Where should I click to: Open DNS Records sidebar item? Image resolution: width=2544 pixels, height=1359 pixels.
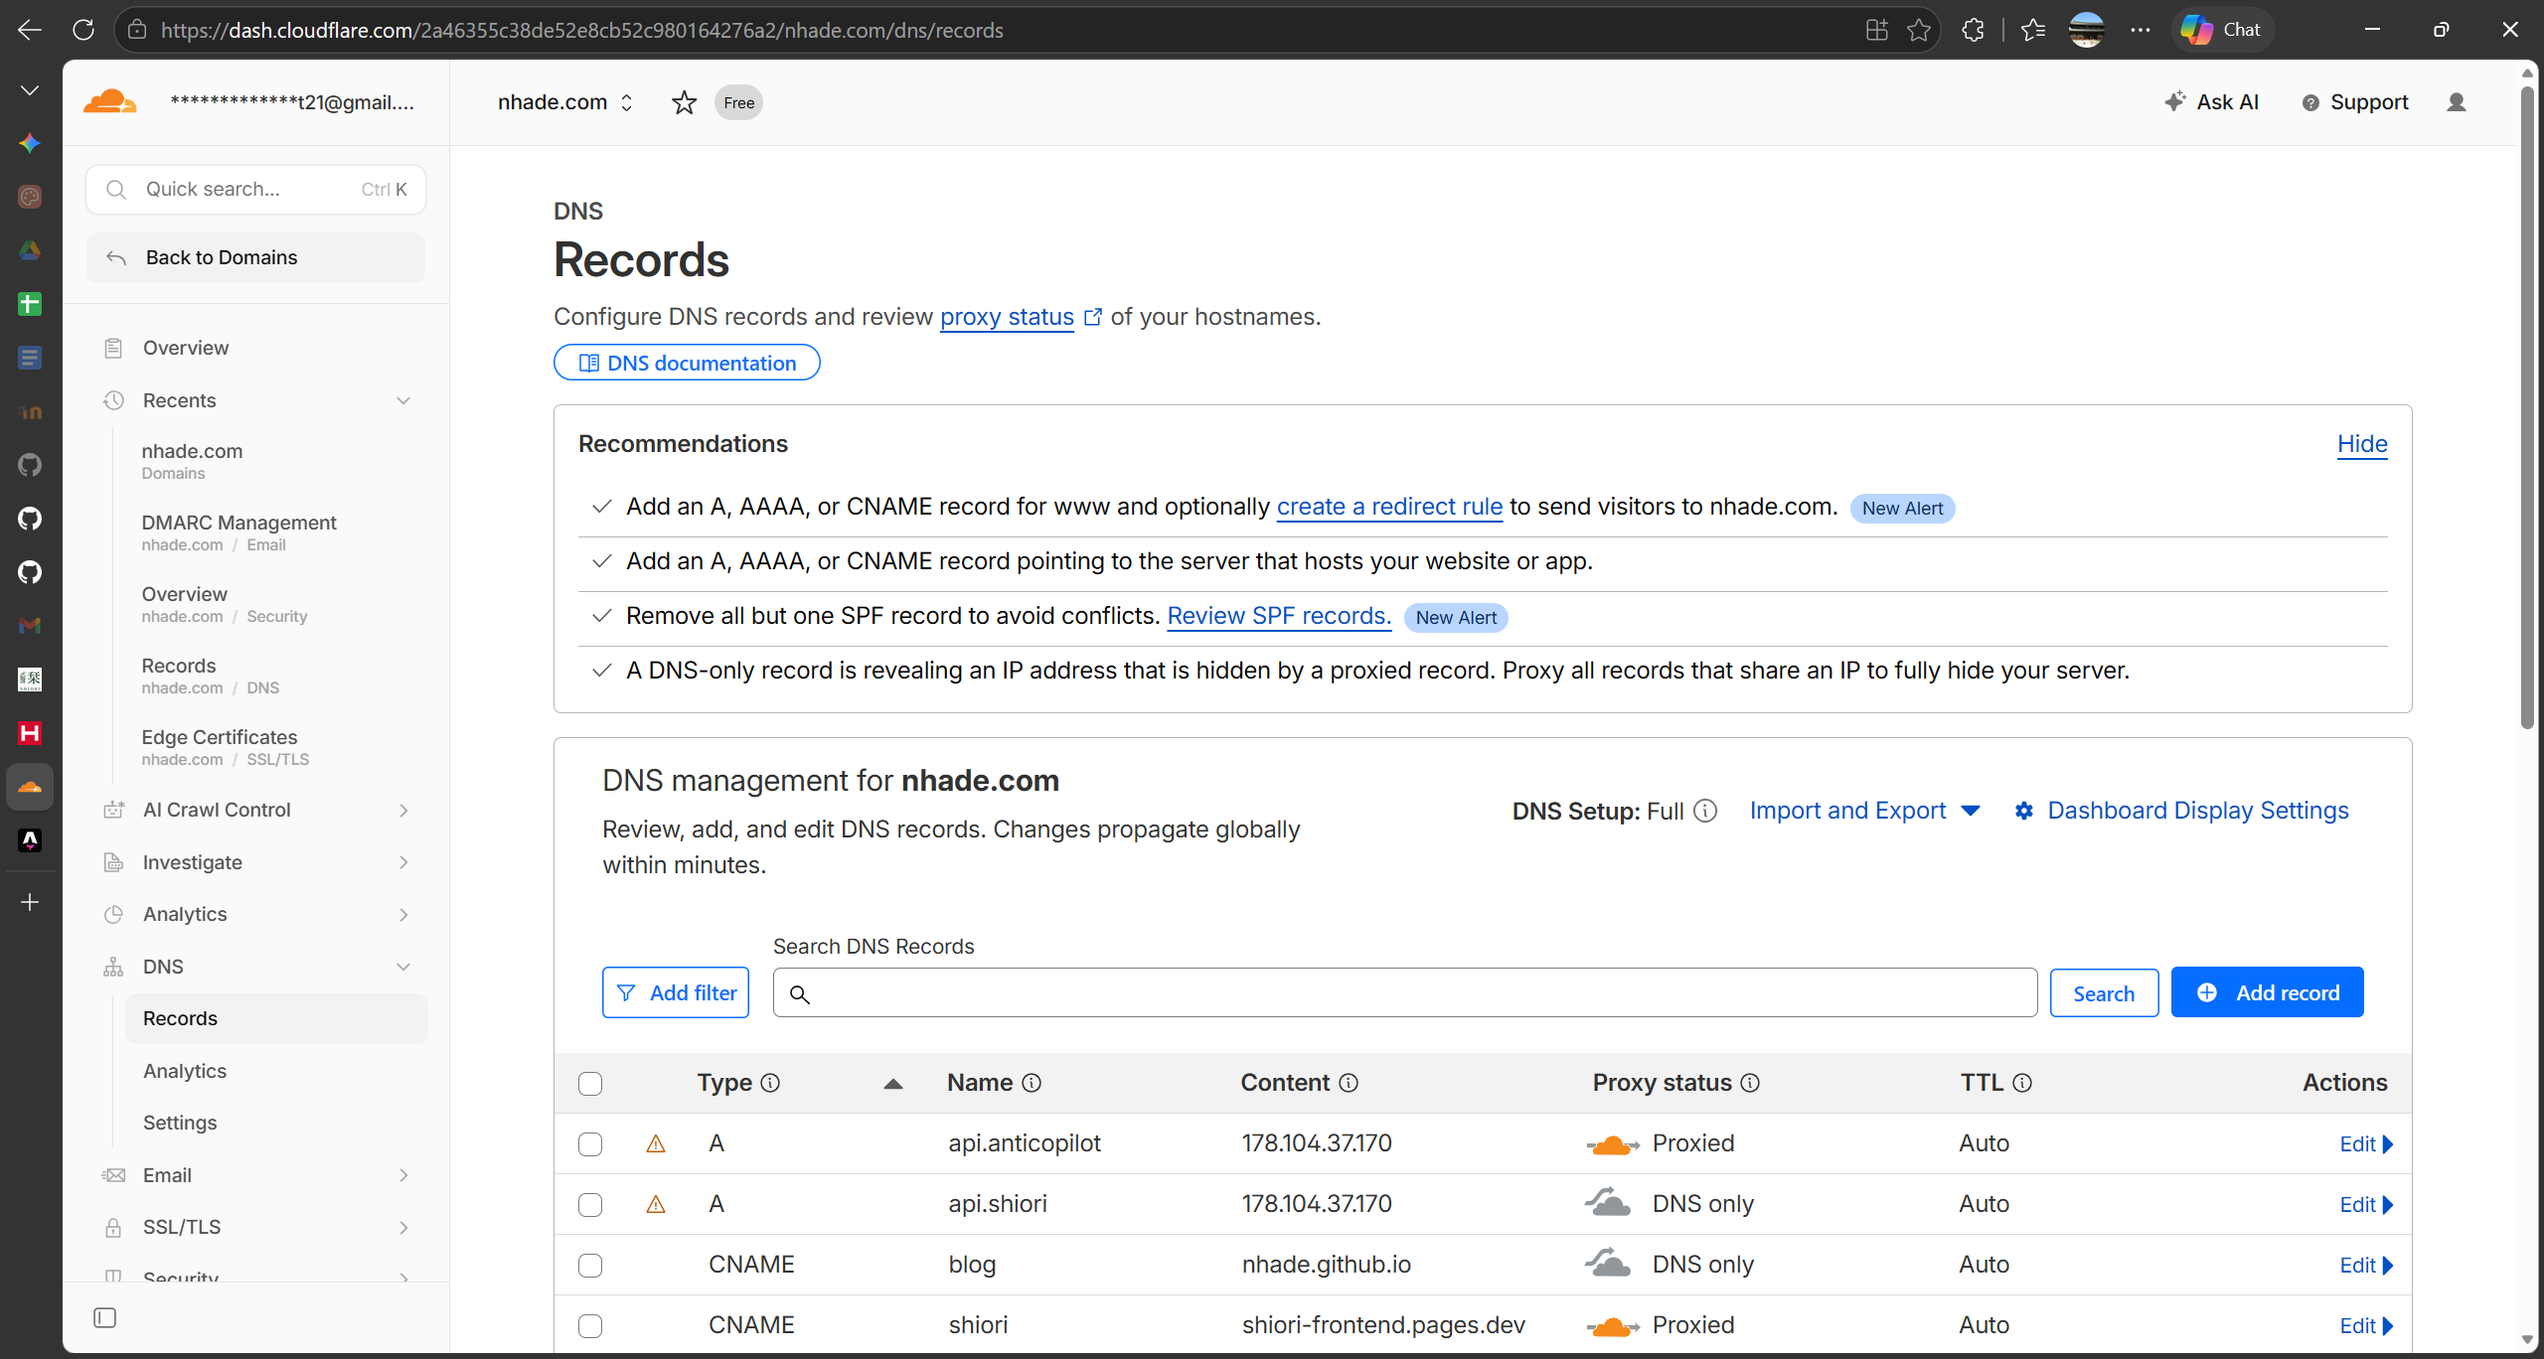click(276, 1018)
